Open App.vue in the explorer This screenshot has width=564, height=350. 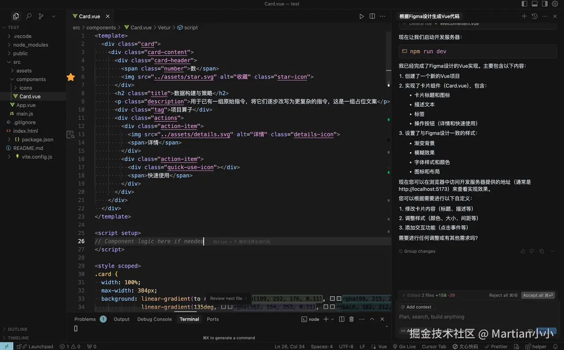click(33, 105)
